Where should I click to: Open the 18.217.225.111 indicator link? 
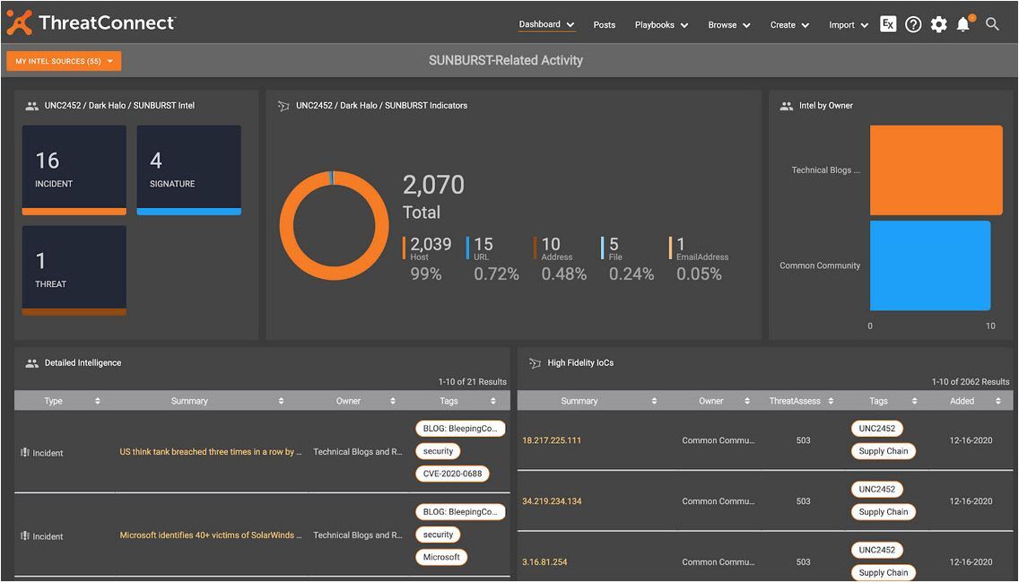pos(552,440)
